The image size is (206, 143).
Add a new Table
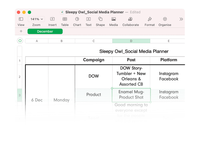click(x=65, y=19)
